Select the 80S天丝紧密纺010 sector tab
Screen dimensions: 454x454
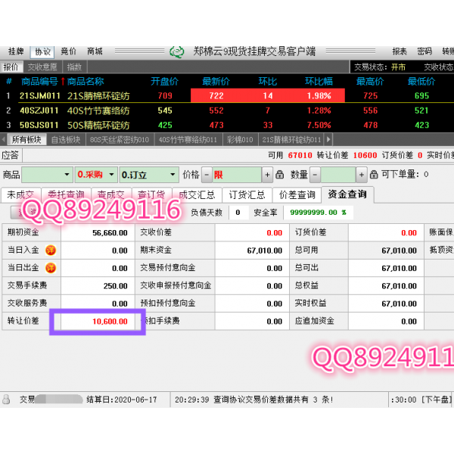(120, 140)
